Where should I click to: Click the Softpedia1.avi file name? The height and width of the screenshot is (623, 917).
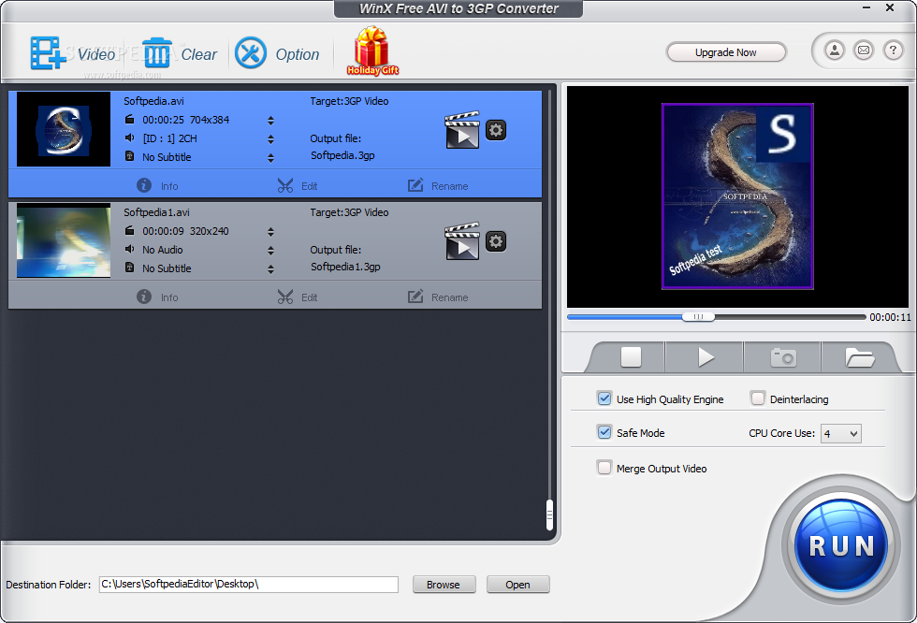(156, 212)
